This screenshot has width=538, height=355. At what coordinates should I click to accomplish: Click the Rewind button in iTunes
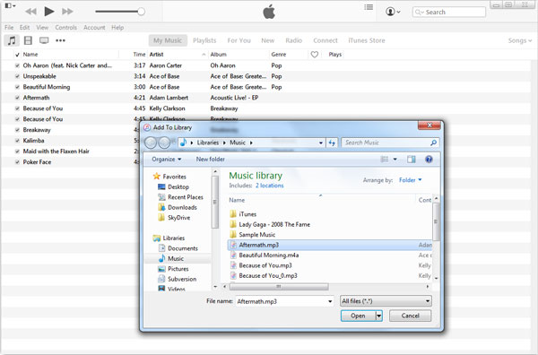click(30, 12)
